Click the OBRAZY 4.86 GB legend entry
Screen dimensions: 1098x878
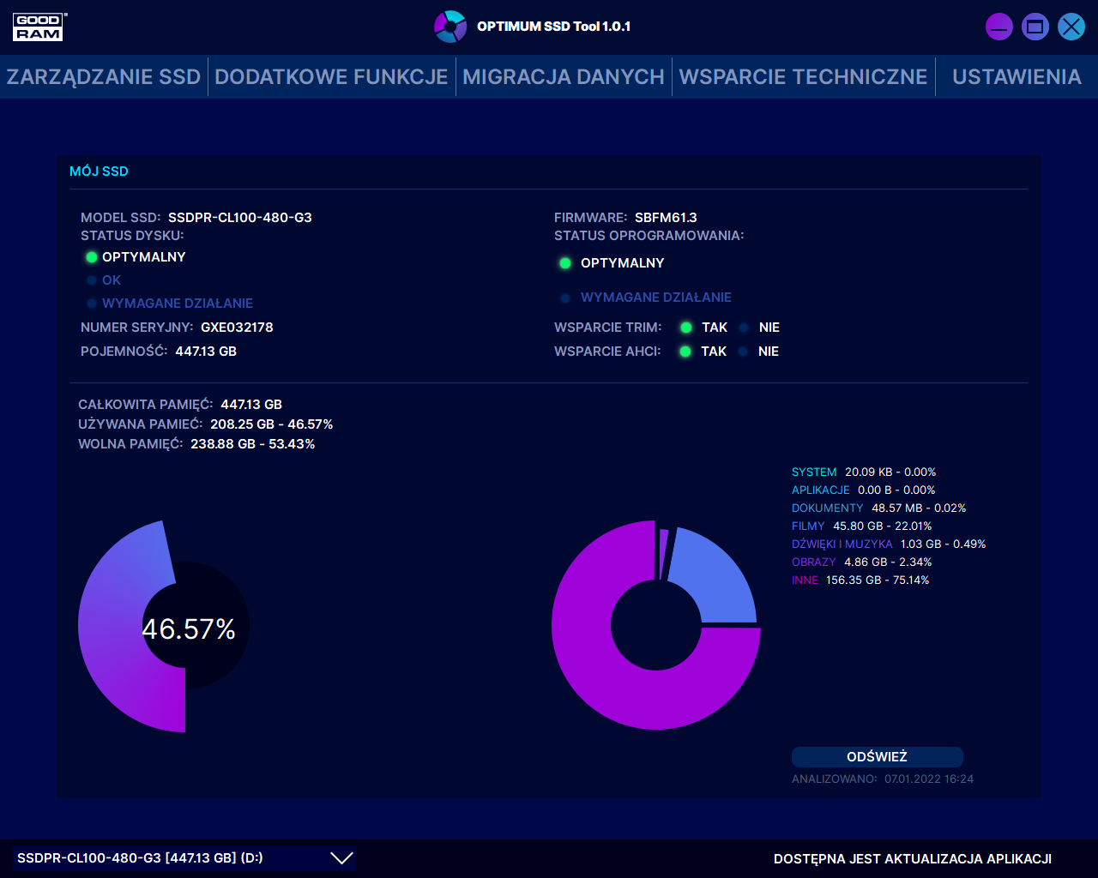point(862,562)
